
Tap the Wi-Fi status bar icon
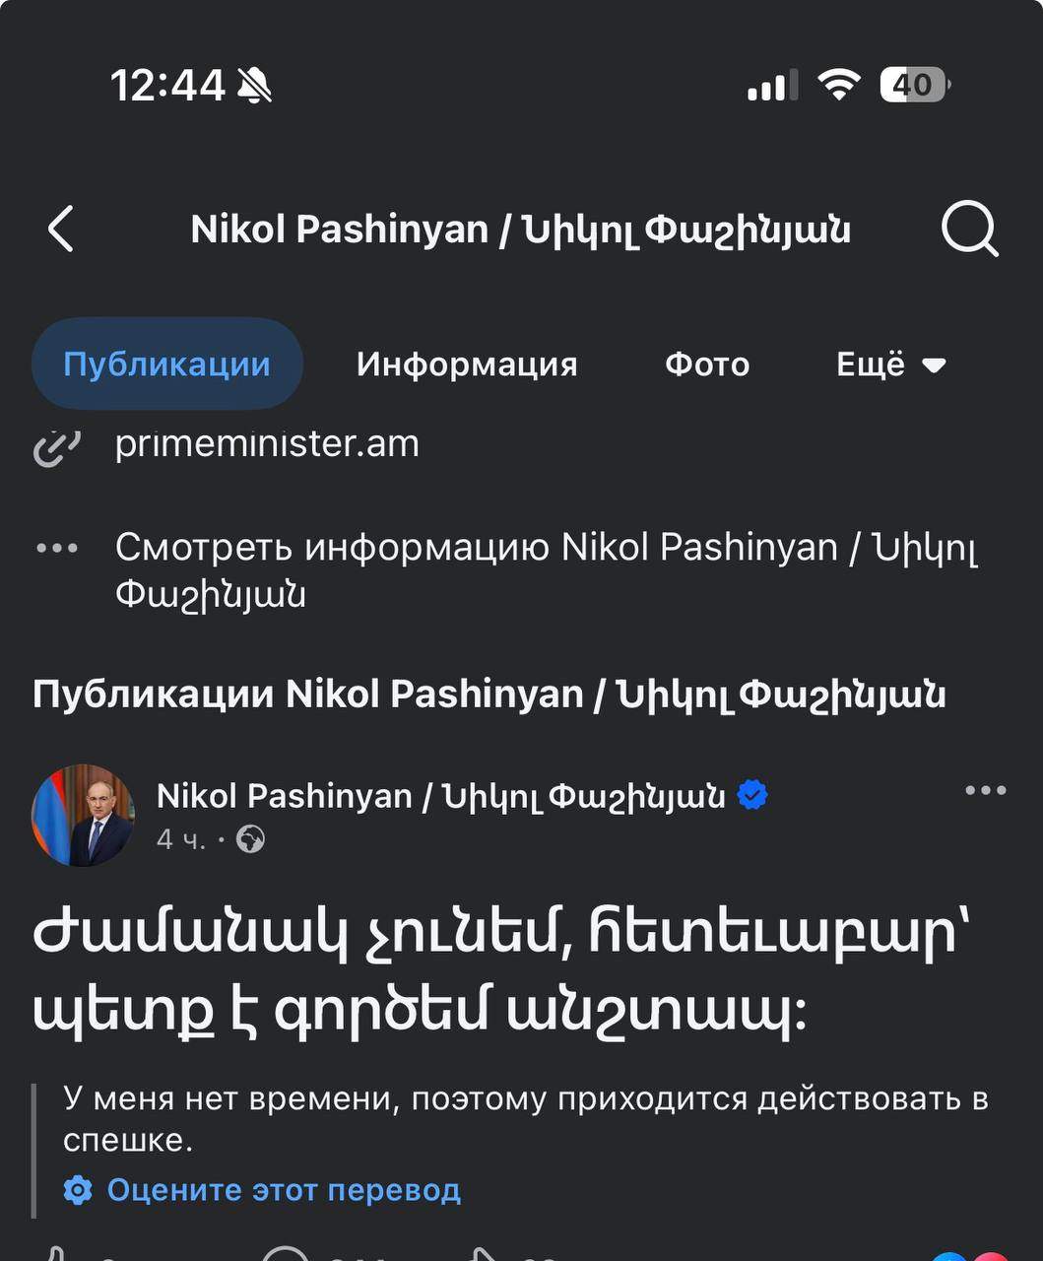click(838, 85)
